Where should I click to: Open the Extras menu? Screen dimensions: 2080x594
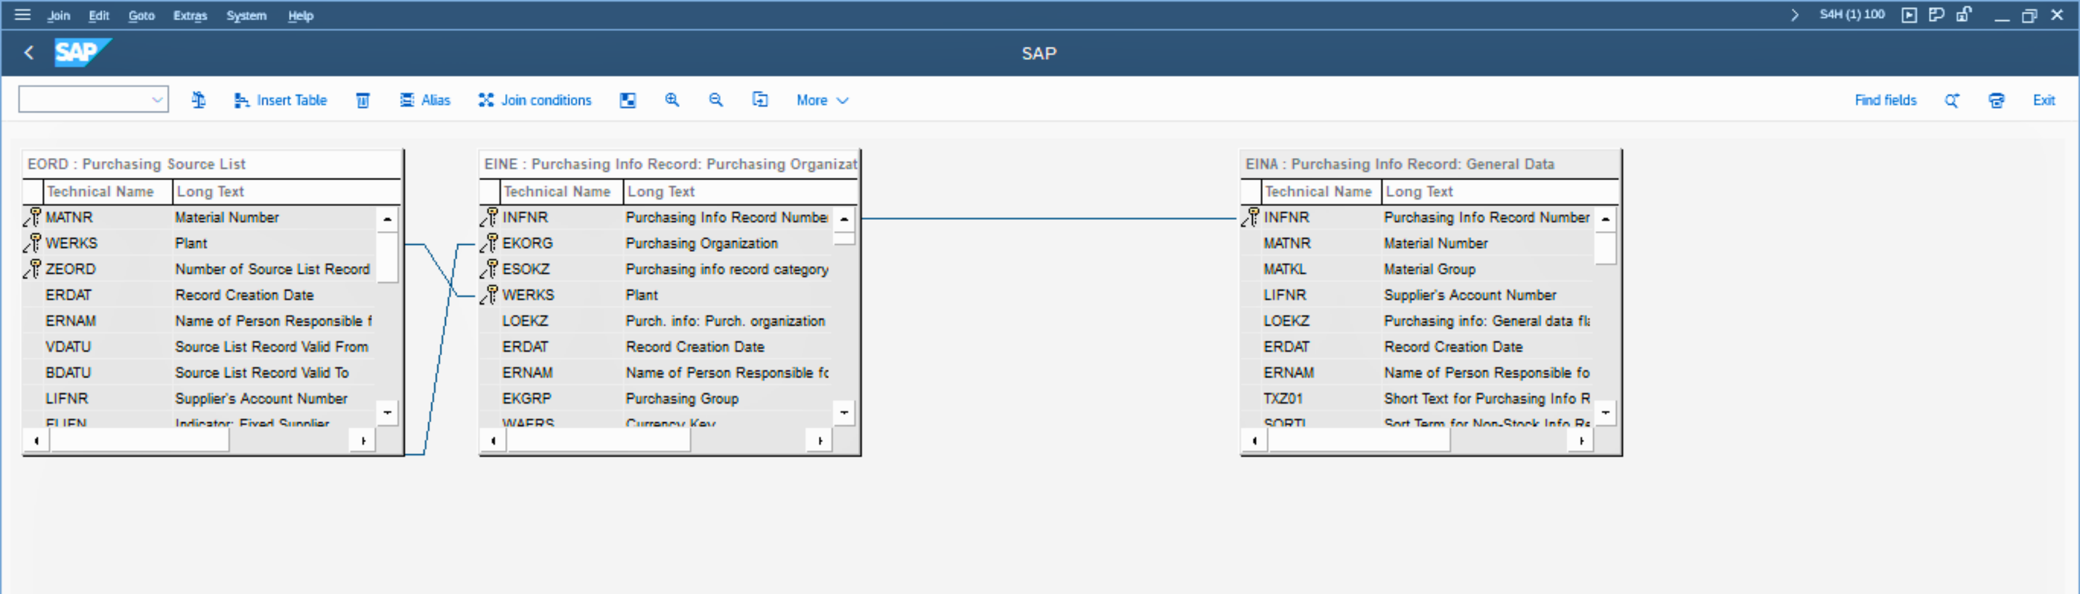coord(190,15)
